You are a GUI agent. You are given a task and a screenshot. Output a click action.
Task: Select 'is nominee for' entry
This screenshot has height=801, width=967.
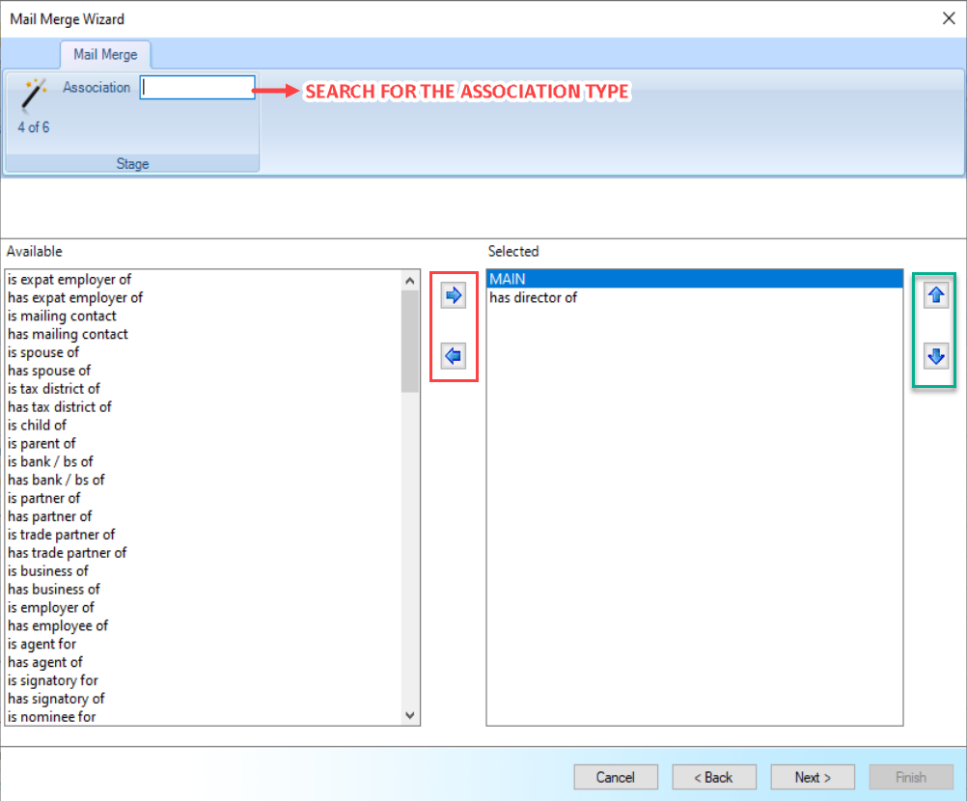coord(204,716)
